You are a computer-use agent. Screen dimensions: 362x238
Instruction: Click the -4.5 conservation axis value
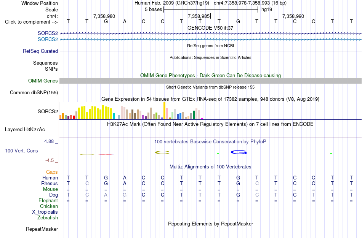pyautogui.click(x=50, y=160)
